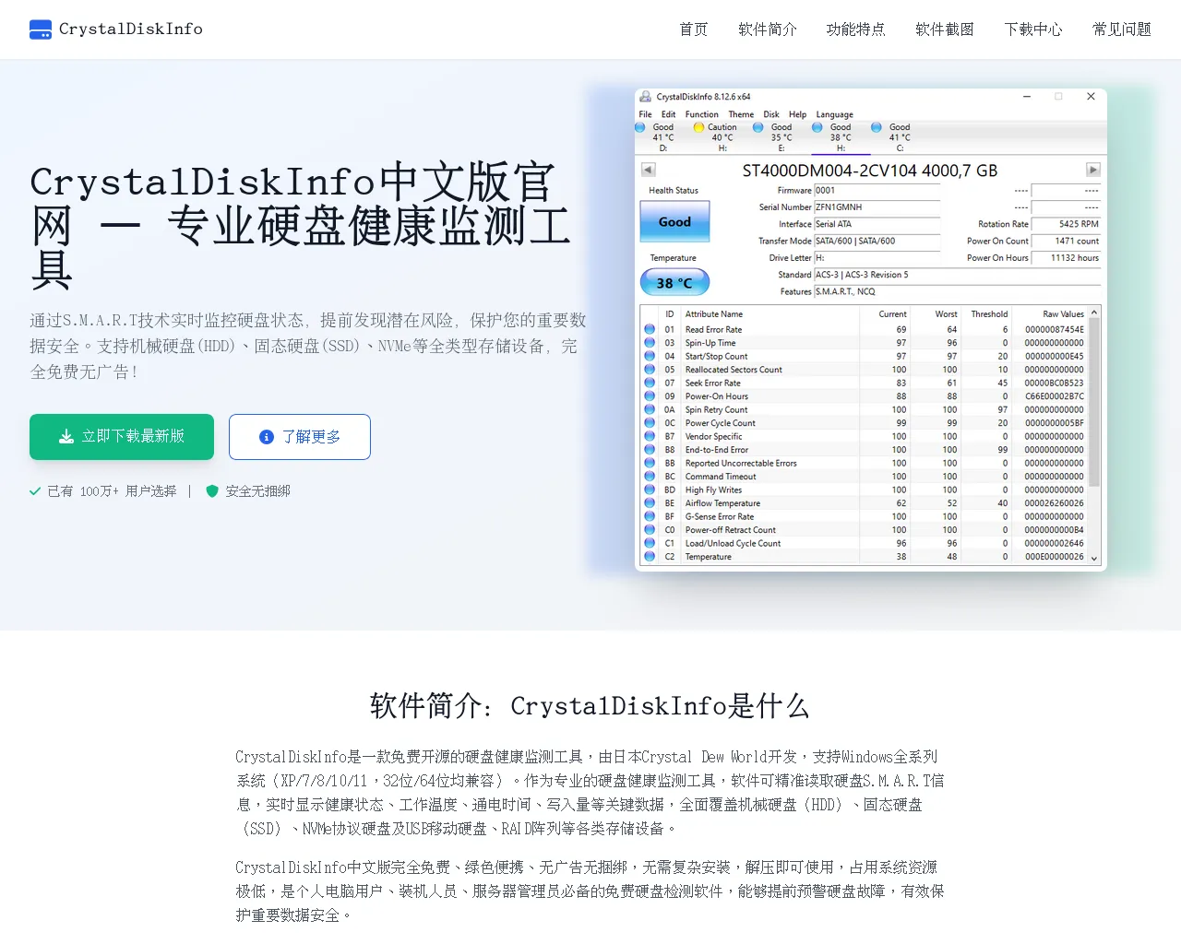This screenshot has height=944, width=1181.
Task: Click the status icon for attribute C2 Temperature
Action: click(x=650, y=557)
